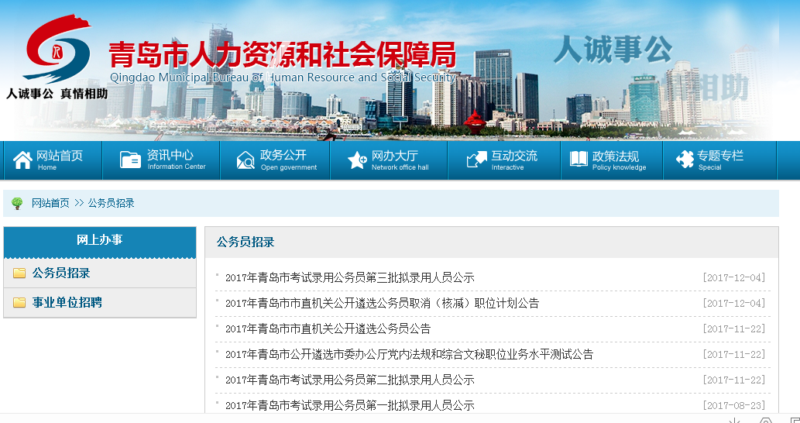Click the folder icon for 资讯中心
Image resolution: width=800 pixels, height=423 pixels.
(130, 160)
